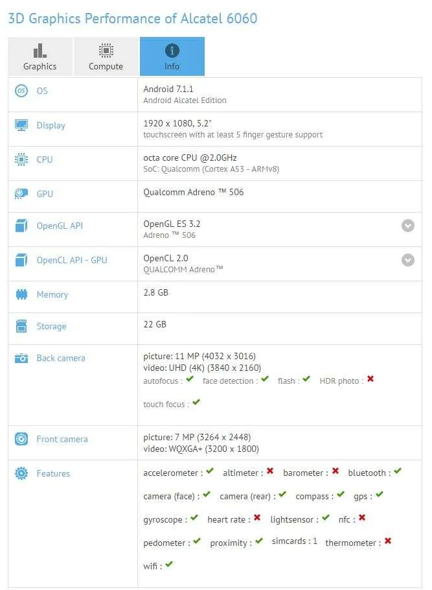Click the Storage SD card icon

[x=21, y=326]
